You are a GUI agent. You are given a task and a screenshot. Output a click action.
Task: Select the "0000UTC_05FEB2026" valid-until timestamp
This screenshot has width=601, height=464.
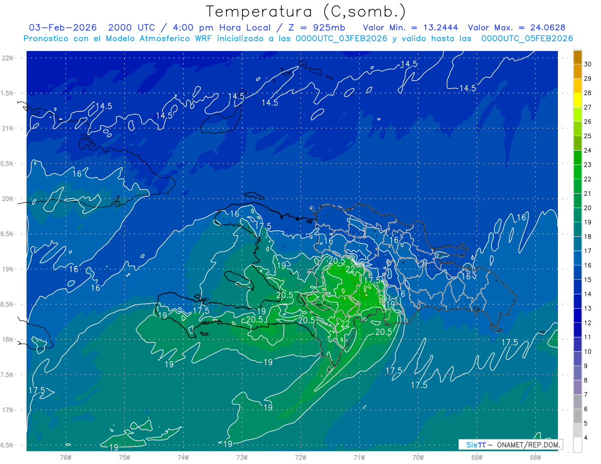pos(527,39)
